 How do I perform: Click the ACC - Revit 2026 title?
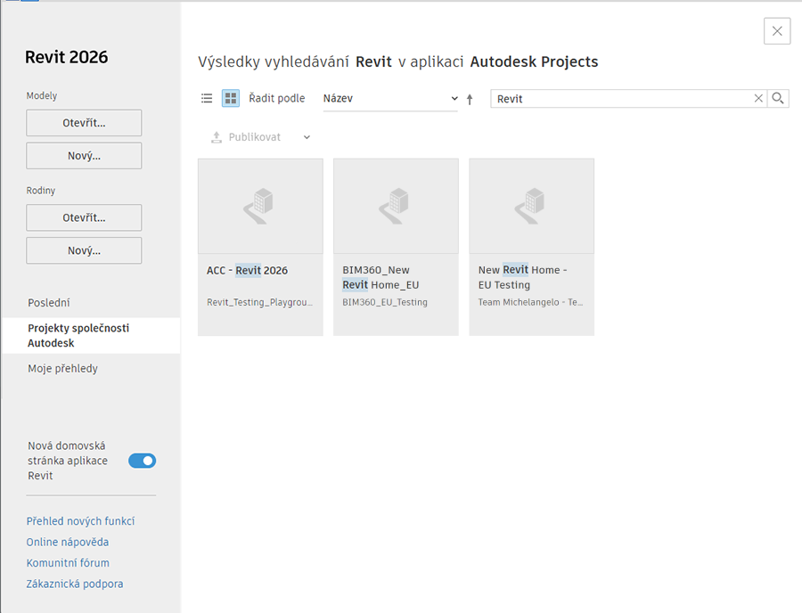point(247,271)
